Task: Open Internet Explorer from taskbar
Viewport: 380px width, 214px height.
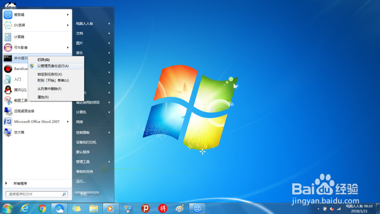Action: coord(25,208)
